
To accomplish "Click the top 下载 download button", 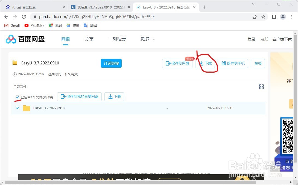I will point(205,63).
